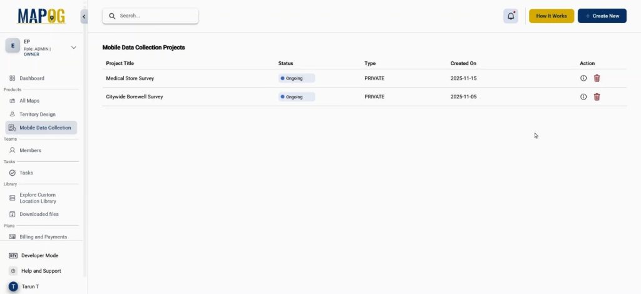Open Developer Mode

point(39,256)
